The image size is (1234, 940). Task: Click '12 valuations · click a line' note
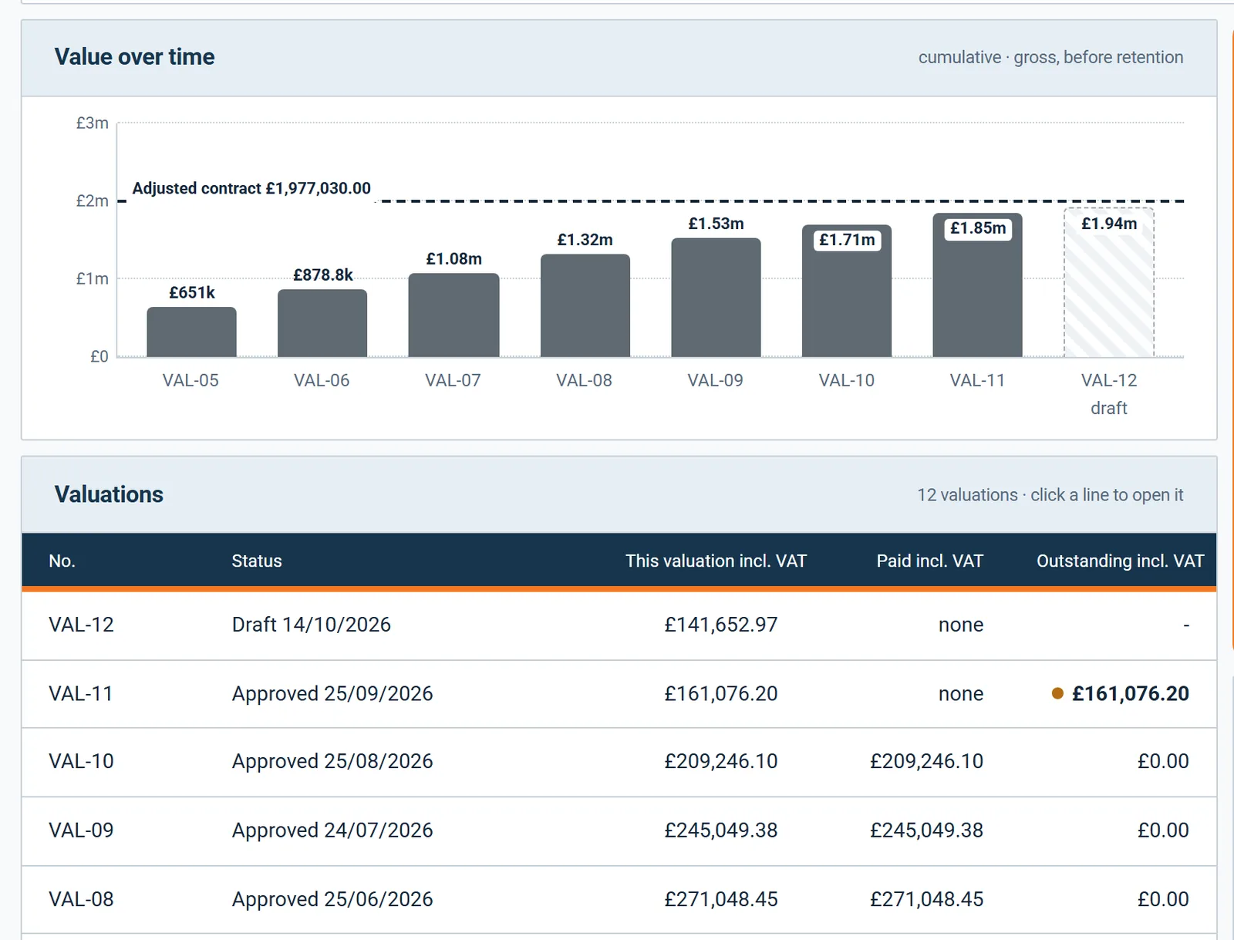[1050, 495]
